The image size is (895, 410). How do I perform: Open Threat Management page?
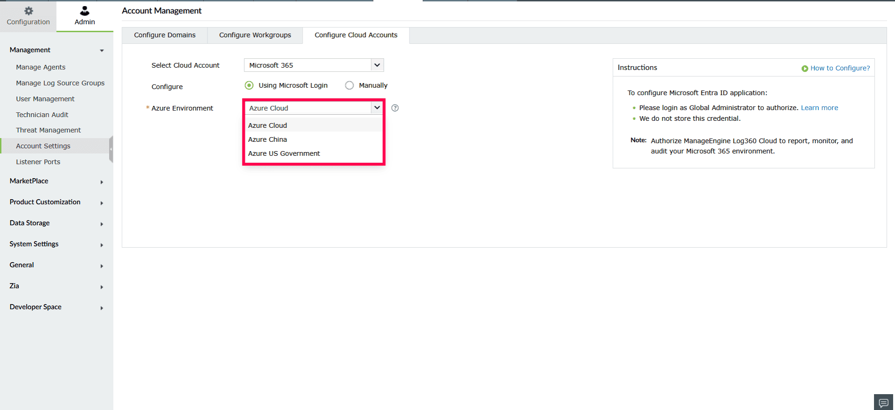48,130
